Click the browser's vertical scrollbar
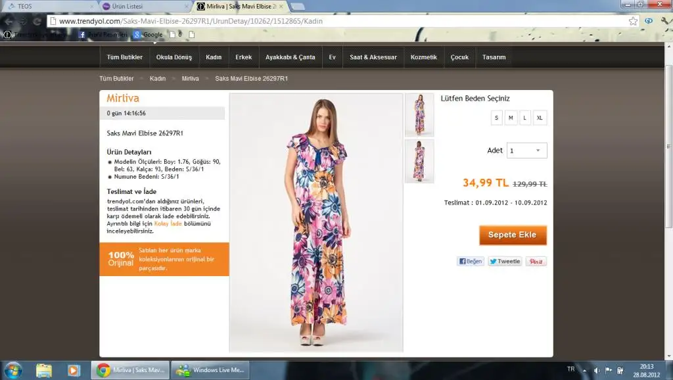Viewport: 673px width, 380px height. [x=668, y=145]
